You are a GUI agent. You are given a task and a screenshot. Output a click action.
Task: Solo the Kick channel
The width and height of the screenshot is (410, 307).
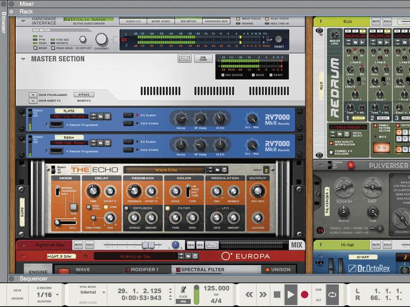click(x=387, y=21)
